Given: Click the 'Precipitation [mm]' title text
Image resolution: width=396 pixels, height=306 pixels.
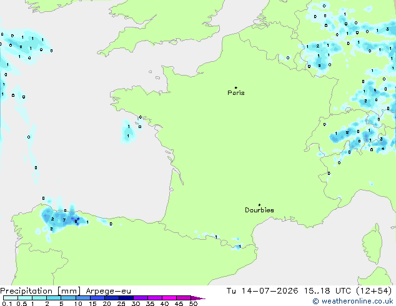Looking at the screenshot, I should click(41, 291).
